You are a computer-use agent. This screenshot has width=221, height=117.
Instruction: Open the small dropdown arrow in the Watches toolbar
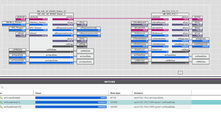coord(7,88)
